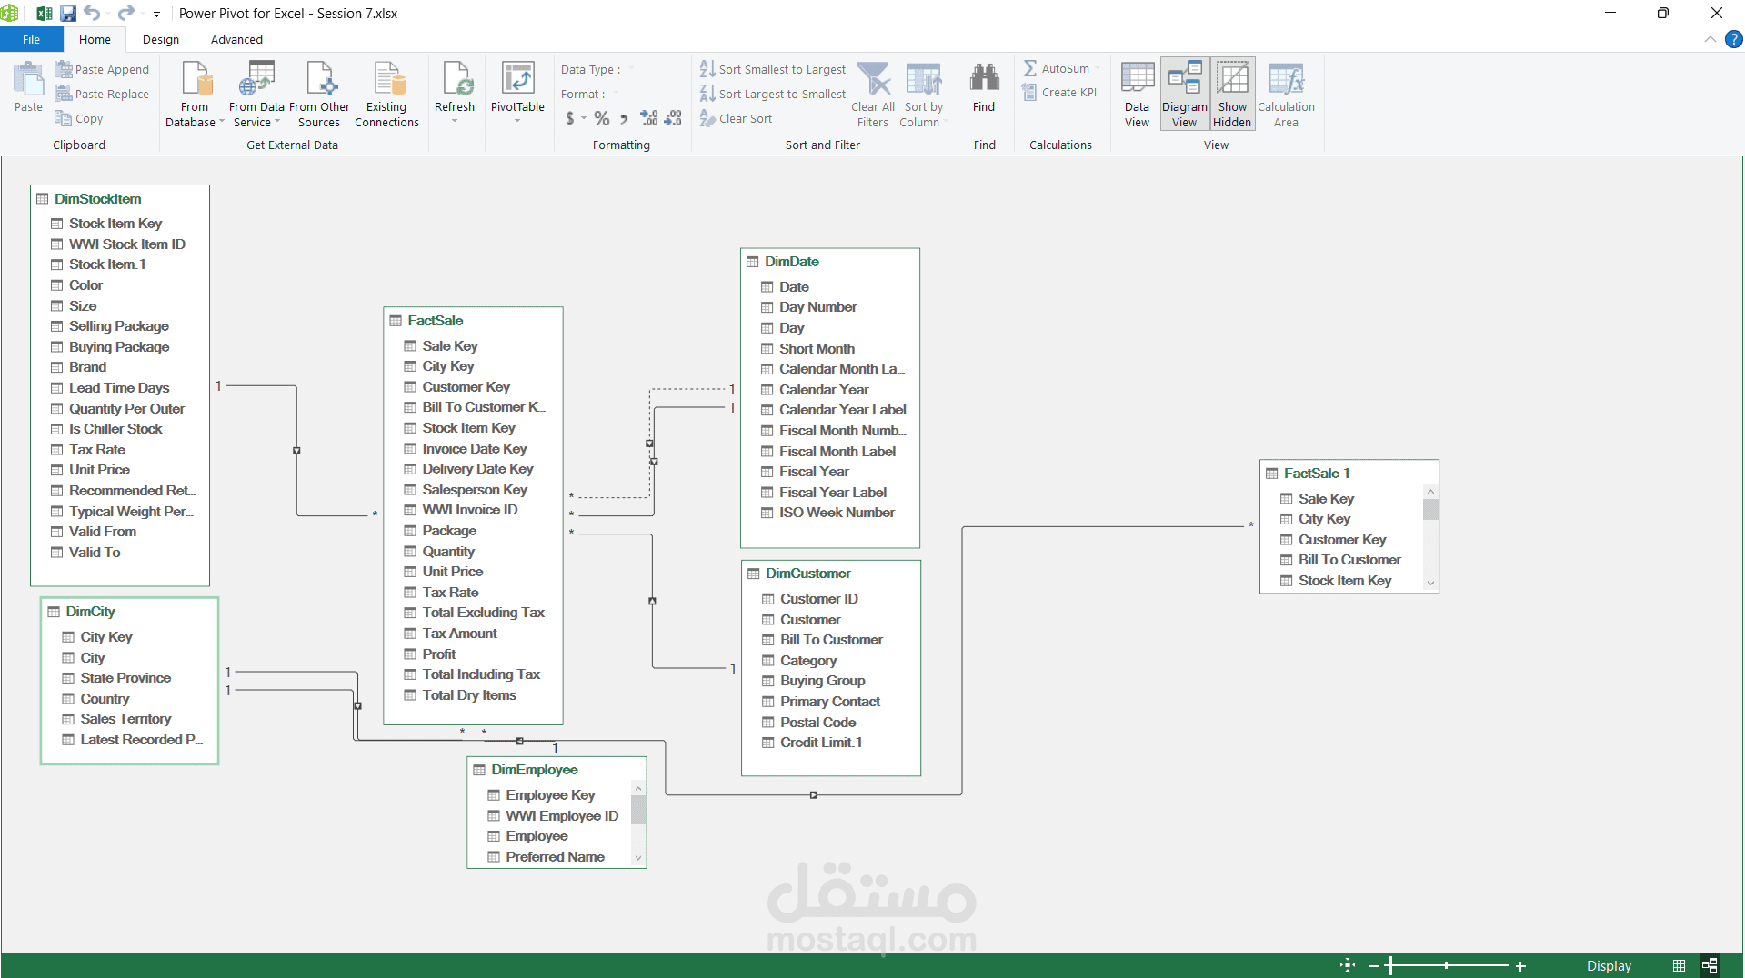Click Clear Sort button
Screen dimensions: 1745x978
pos(736,118)
